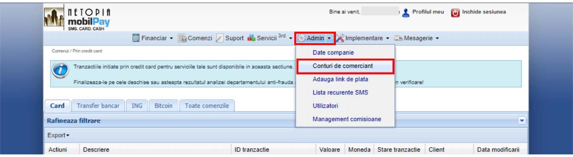Click the Netopia mobilPay logo

coord(78,18)
